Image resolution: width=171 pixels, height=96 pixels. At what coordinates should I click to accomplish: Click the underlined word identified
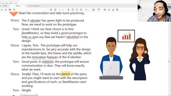73,37
